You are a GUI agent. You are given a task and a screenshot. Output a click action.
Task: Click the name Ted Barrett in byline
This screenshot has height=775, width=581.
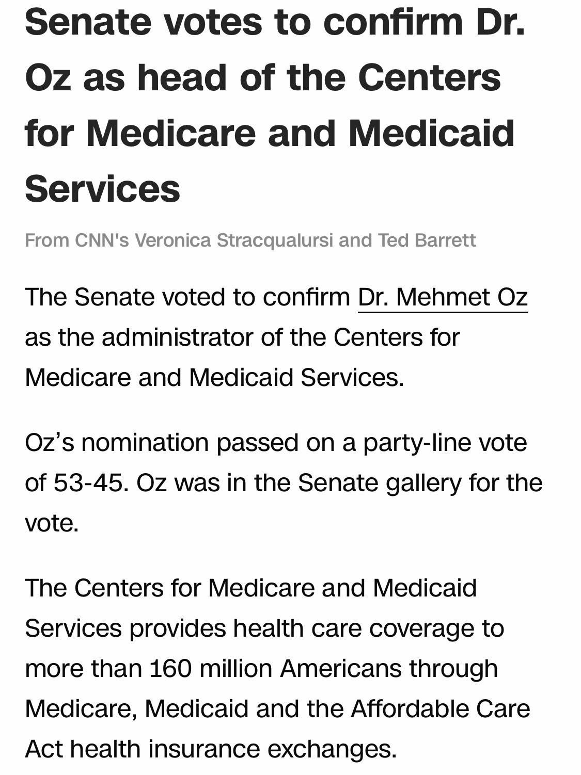point(427,240)
